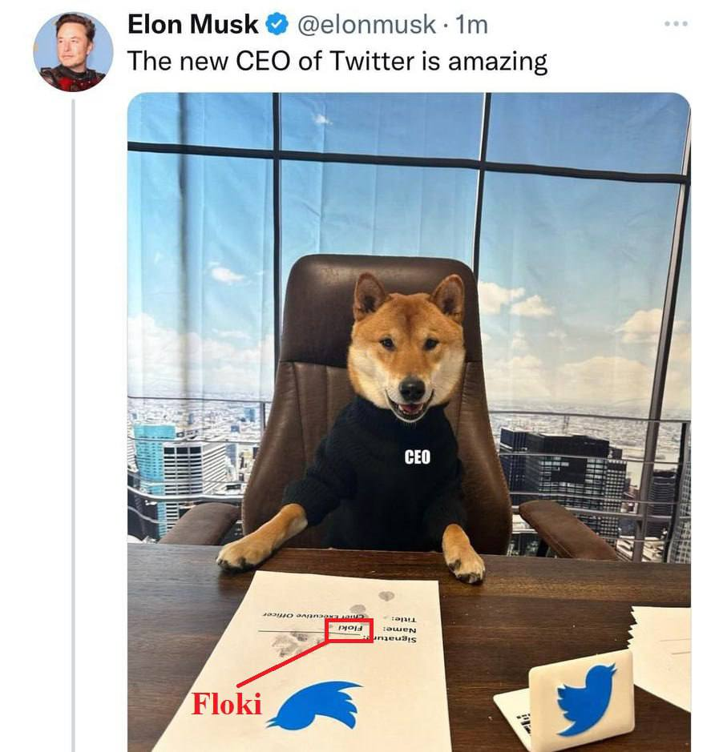Screen dimensions: 711x752
Task: Open Elon Musk's profile avatar picture
Action: click(x=73, y=52)
